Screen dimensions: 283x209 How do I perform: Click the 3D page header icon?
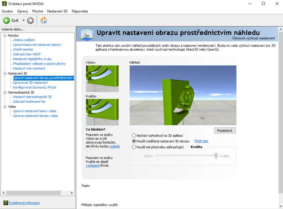click(x=86, y=34)
